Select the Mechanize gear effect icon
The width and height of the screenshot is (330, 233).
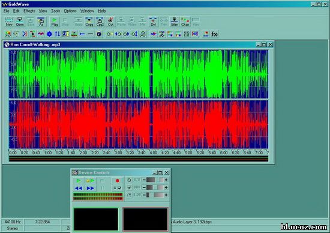coord(49,34)
